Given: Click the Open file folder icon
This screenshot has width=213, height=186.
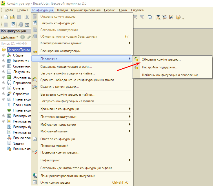Looking at the screenshot, I should click(12, 17).
